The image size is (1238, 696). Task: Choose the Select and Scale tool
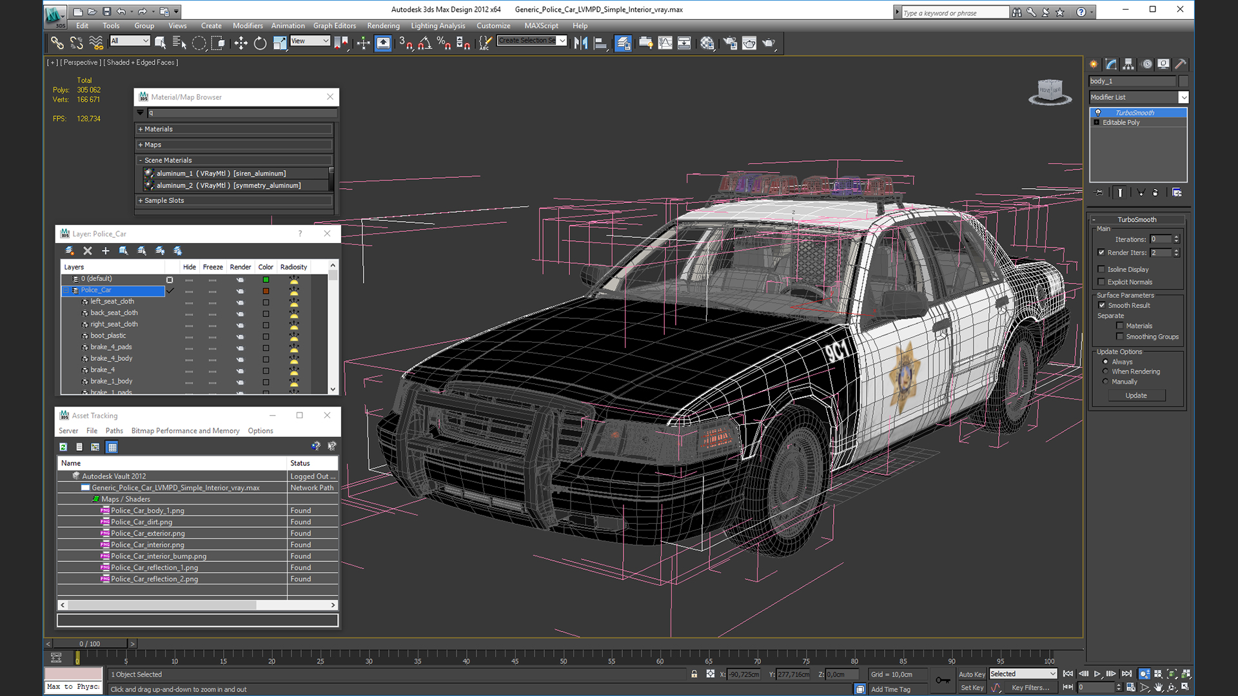click(x=279, y=43)
